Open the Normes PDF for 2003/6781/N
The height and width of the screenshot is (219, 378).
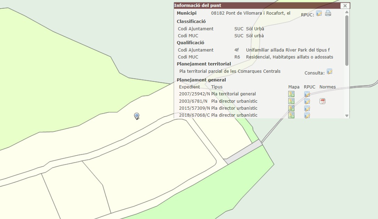tap(323, 101)
